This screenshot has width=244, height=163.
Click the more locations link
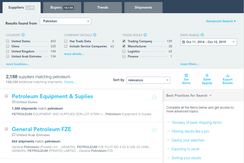pos(18,64)
